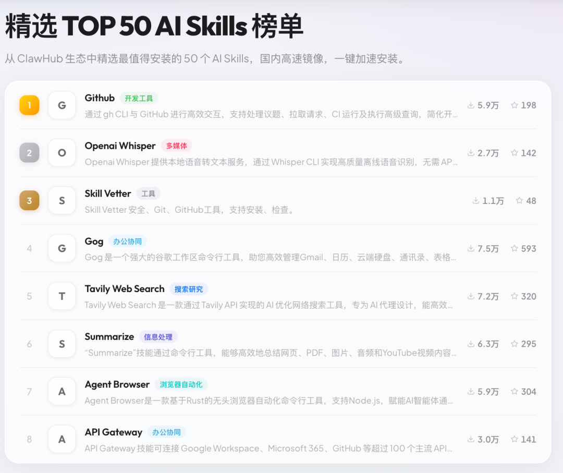The image size is (563, 473).
Task: Click the Agent Browser "A" icon
Action: pos(62,392)
